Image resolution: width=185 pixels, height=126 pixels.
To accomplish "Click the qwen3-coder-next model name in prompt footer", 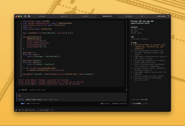I will click(34, 99).
